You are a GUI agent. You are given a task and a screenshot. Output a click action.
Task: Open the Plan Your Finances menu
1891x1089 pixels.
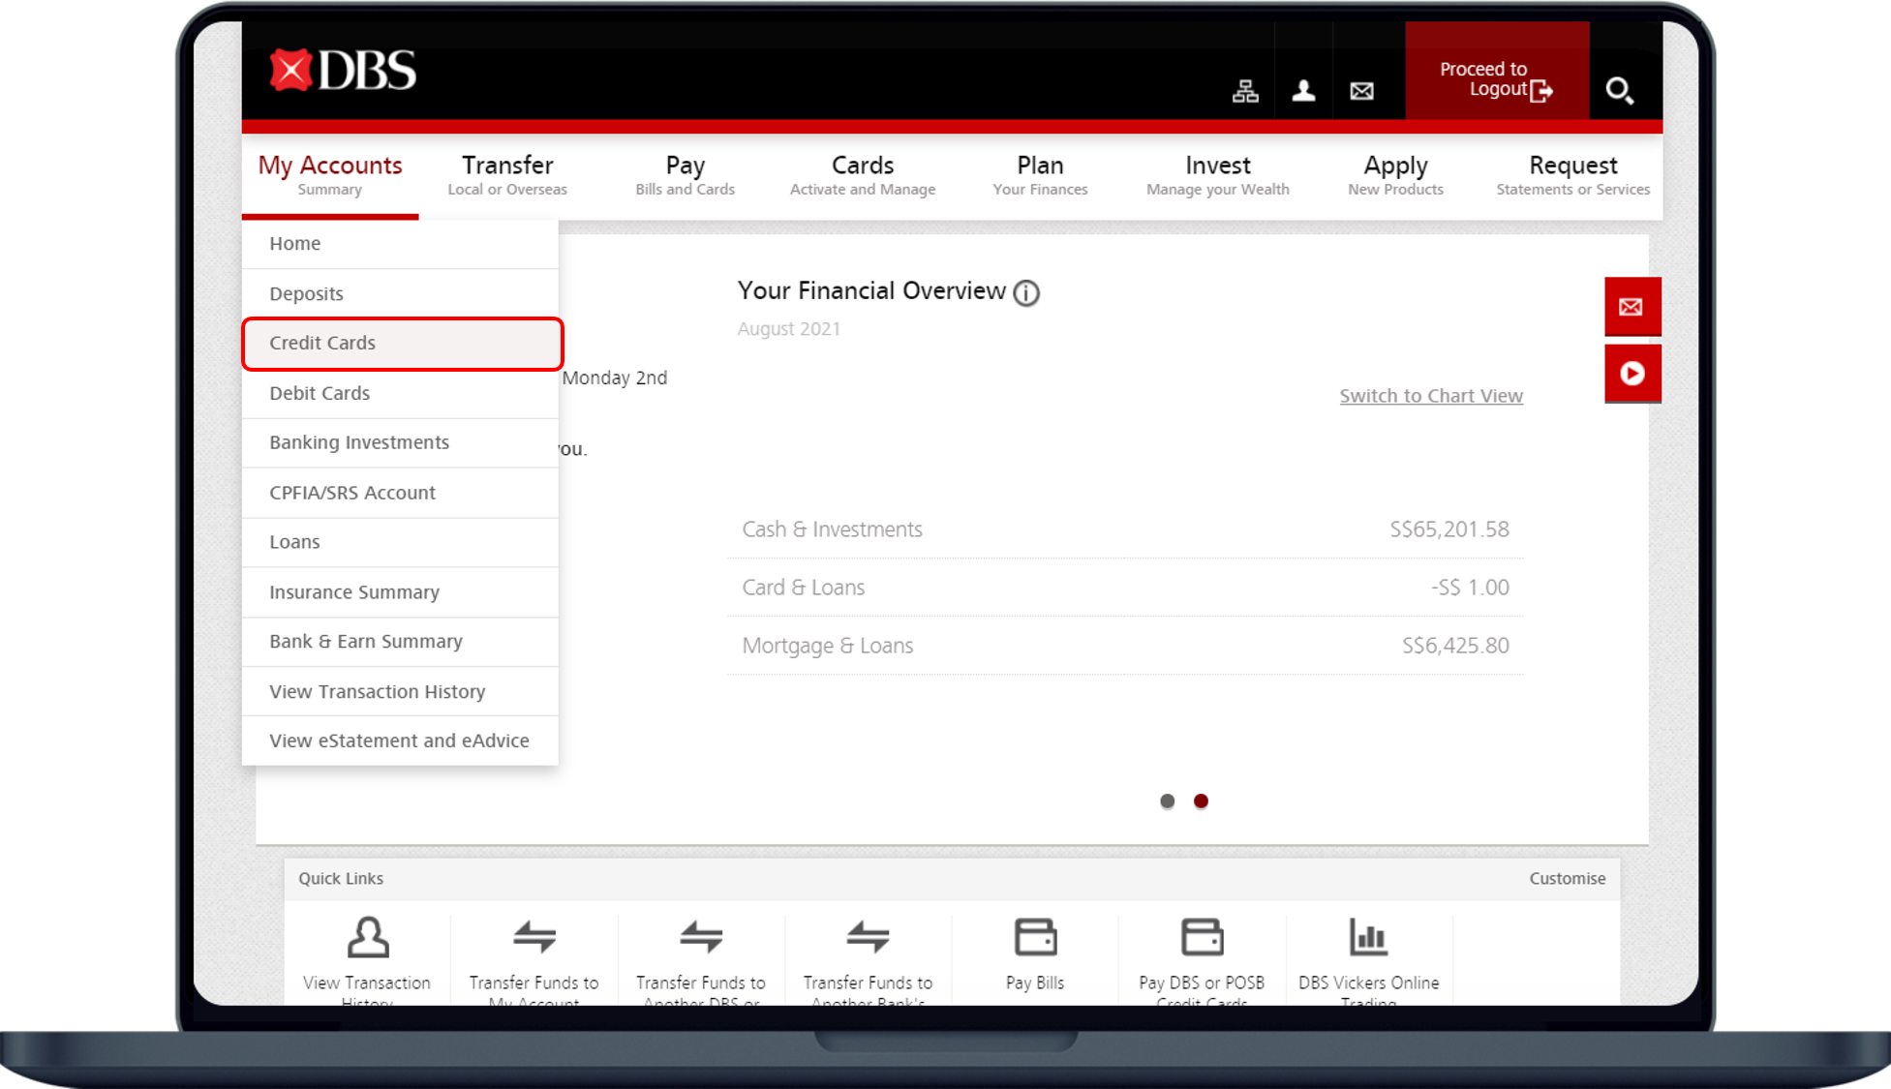(x=1040, y=175)
